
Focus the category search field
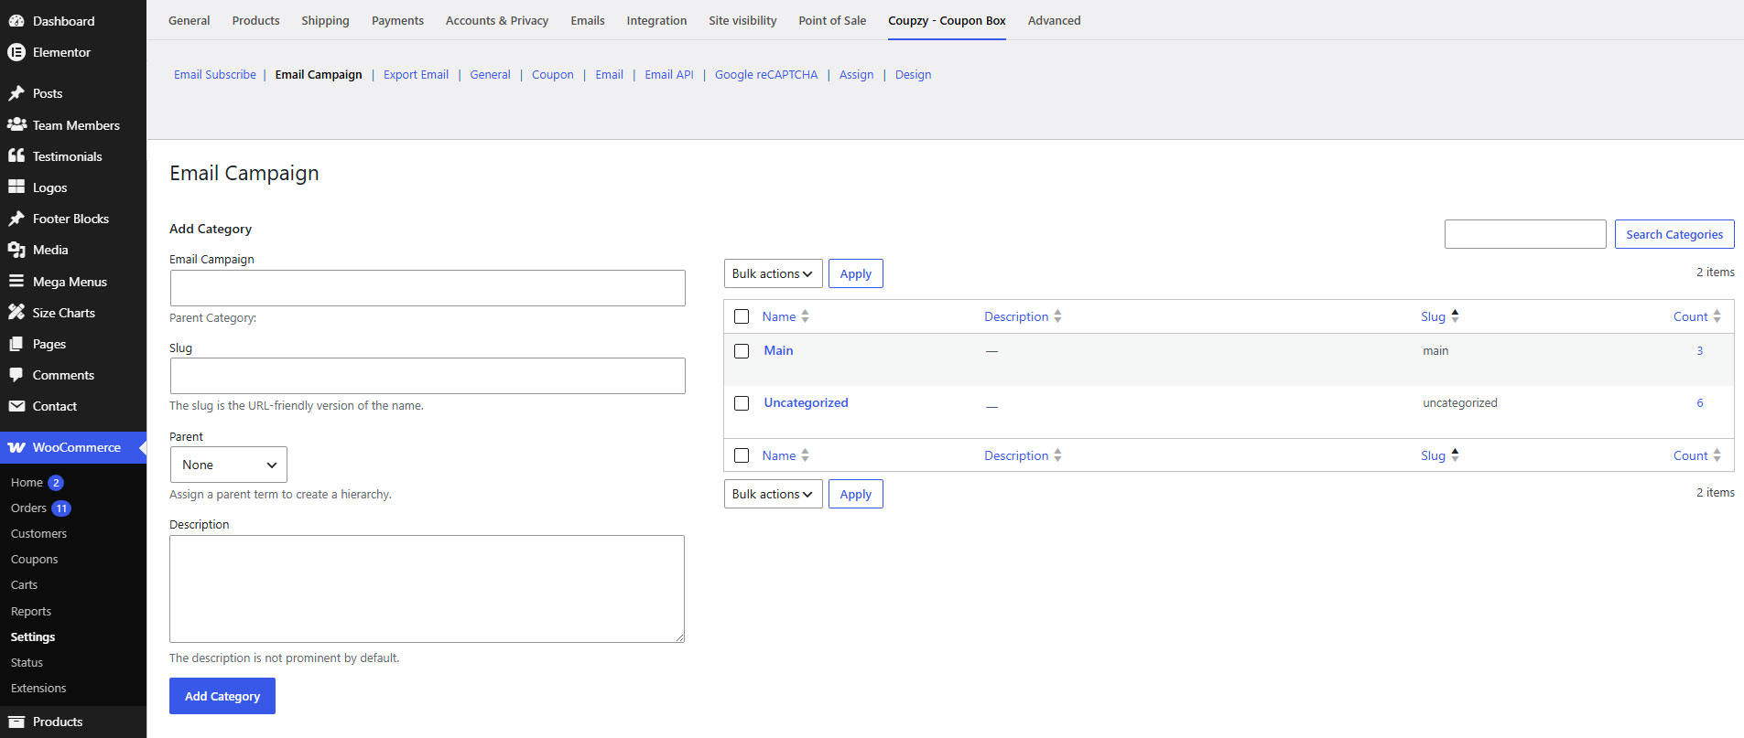(1525, 234)
